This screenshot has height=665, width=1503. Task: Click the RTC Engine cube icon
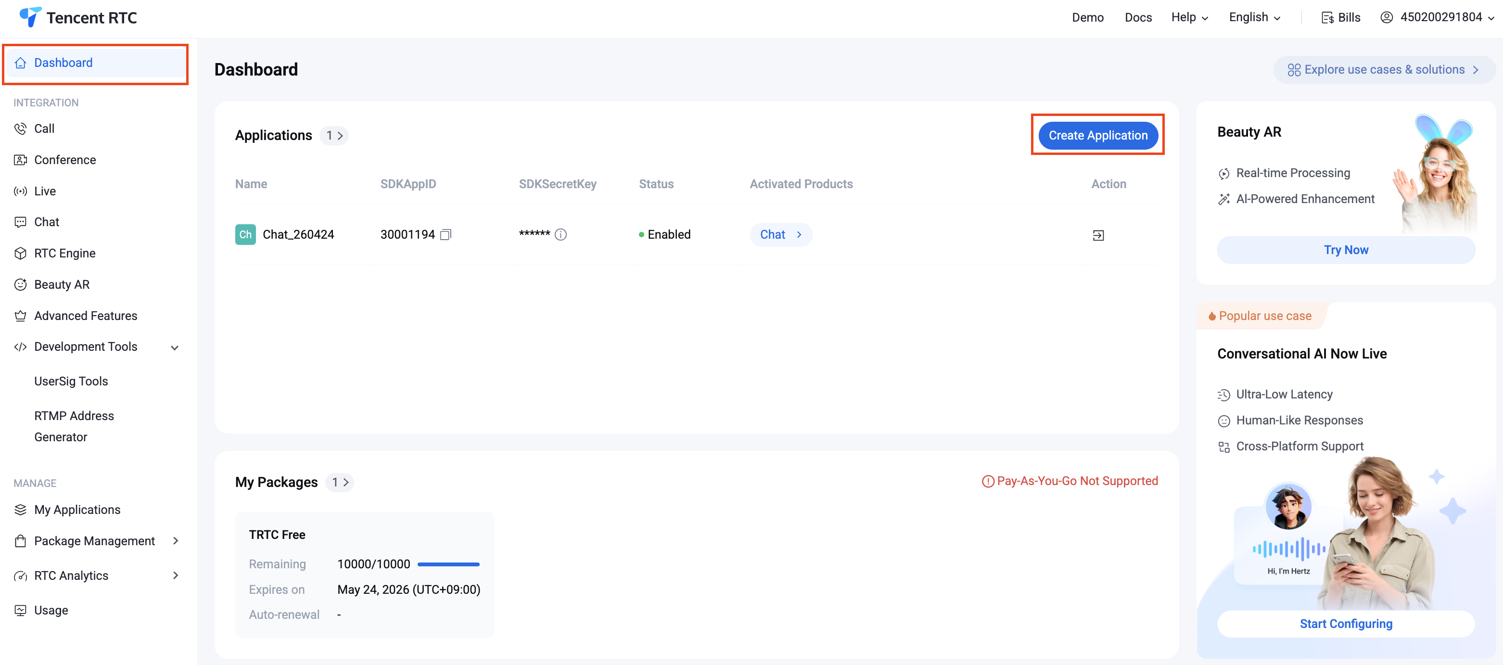click(x=20, y=253)
